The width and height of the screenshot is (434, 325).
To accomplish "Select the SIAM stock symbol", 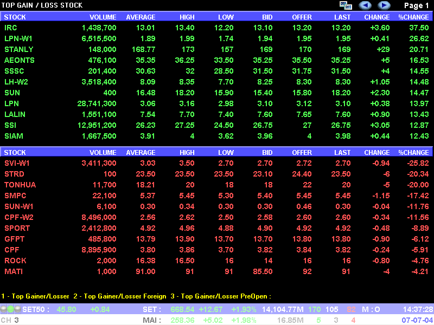I will pyautogui.click(x=14, y=136).
